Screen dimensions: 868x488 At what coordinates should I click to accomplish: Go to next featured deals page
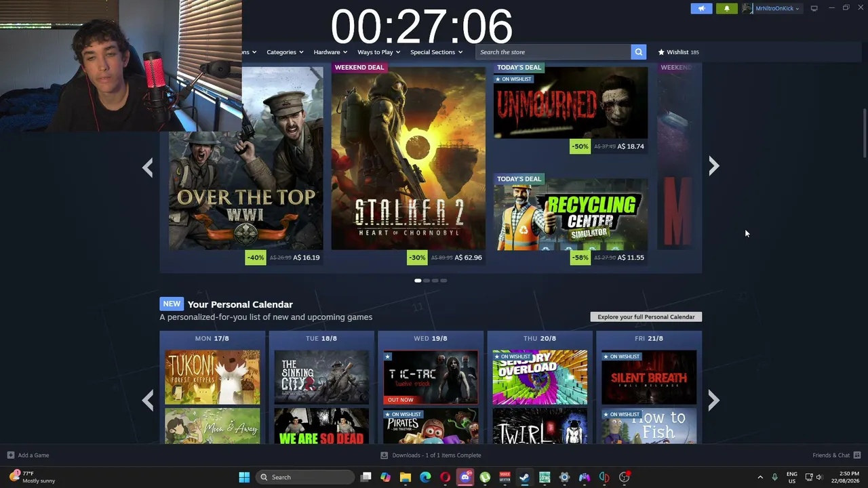pyautogui.click(x=713, y=166)
